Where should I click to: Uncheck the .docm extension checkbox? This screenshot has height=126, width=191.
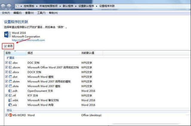pos(6,67)
